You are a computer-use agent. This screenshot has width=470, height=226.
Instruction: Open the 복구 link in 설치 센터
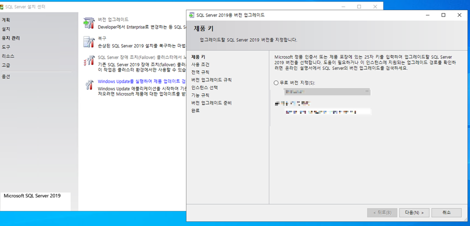(102, 38)
